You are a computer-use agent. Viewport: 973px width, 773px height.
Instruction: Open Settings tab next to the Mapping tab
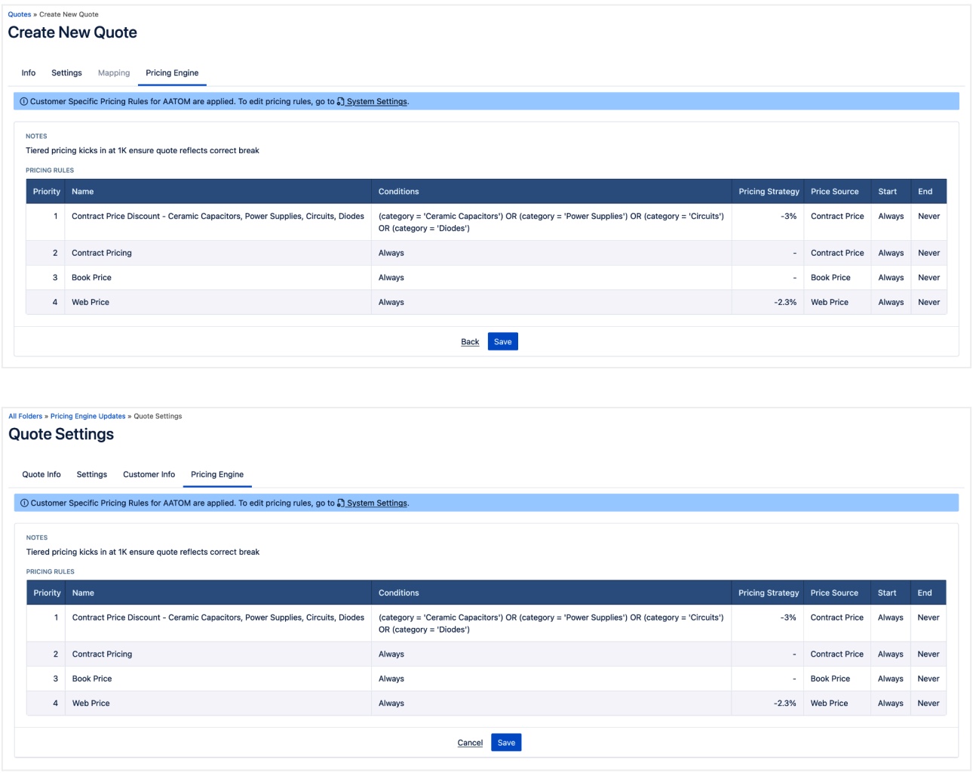coord(66,73)
